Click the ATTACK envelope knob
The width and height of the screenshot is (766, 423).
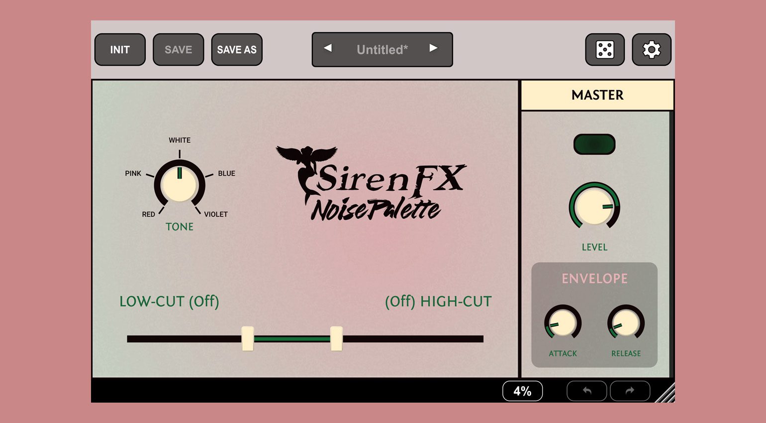(563, 322)
